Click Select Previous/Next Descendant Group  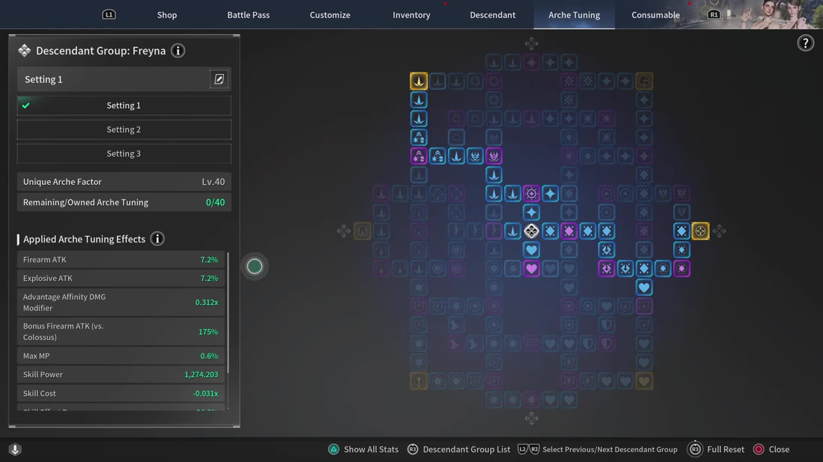point(598,450)
